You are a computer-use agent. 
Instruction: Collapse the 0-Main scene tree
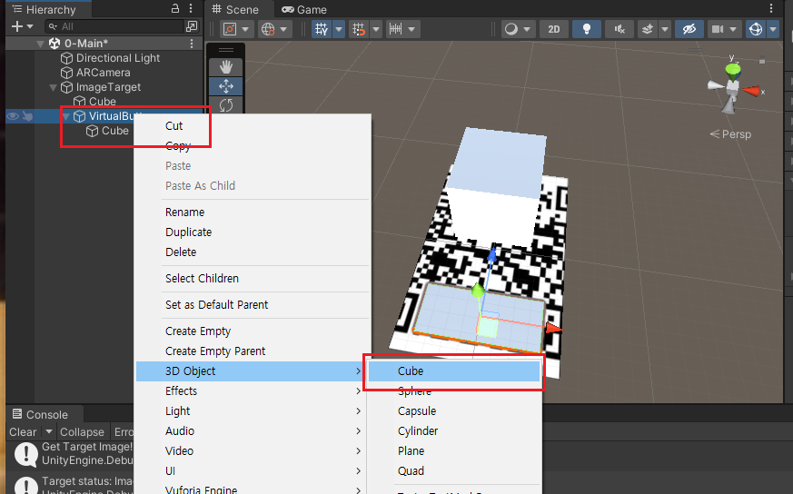[x=41, y=44]
